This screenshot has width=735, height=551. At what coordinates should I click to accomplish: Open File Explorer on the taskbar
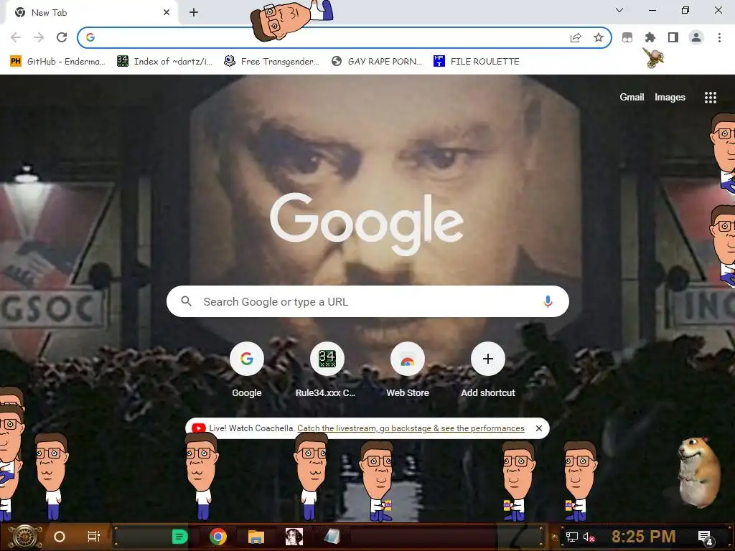pyautogui.click(x=256, y=537)
